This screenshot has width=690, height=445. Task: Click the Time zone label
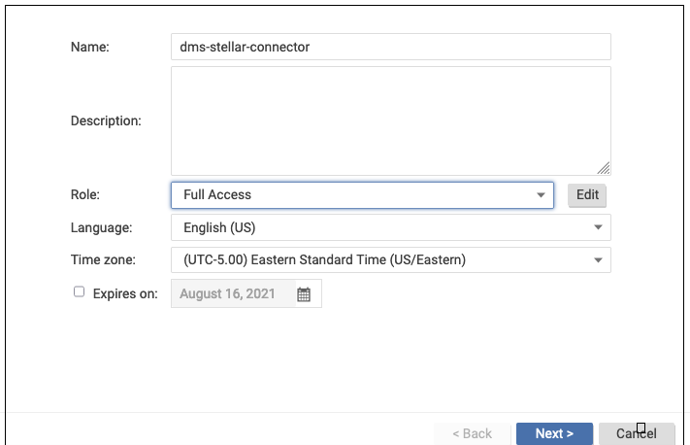103,260
